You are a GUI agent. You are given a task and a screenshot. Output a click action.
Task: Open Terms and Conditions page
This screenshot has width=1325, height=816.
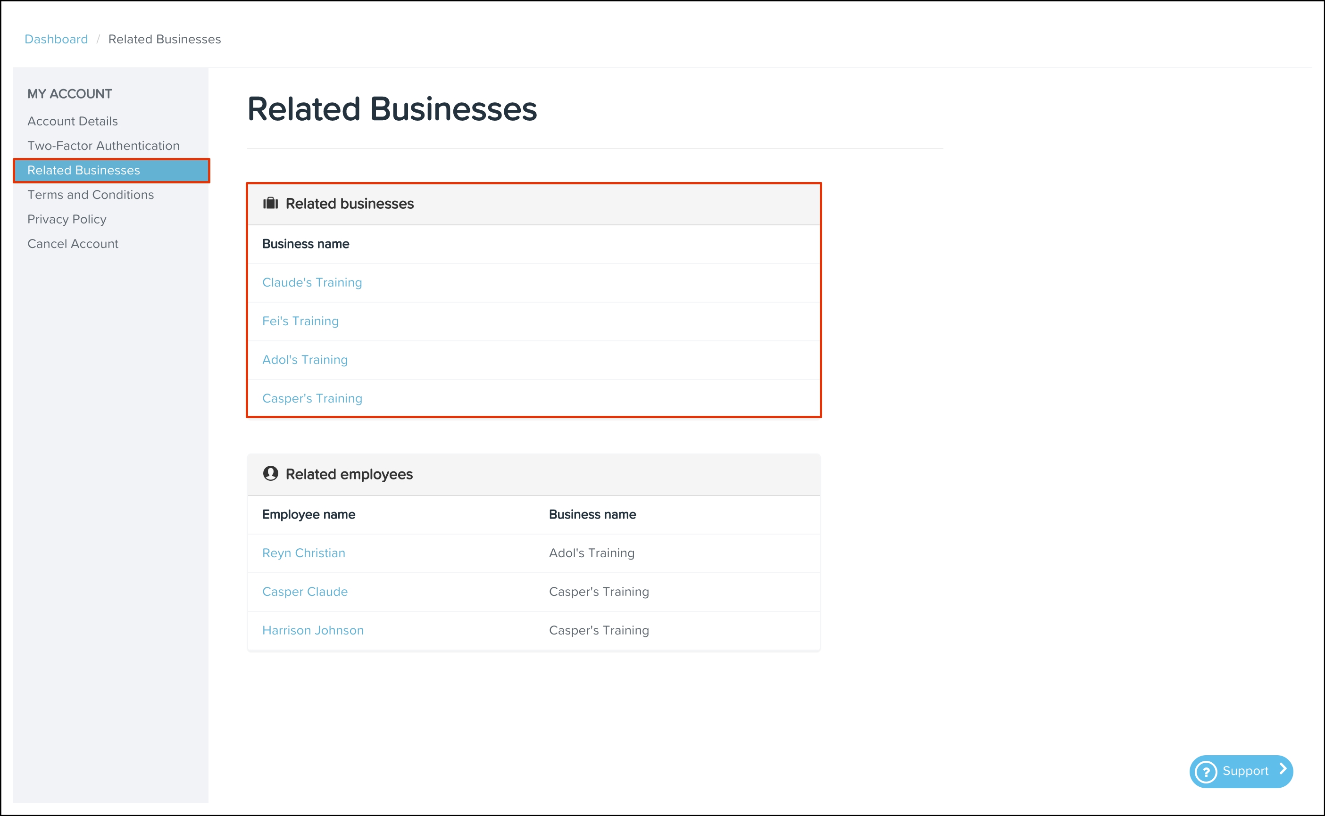pyautogui.click(x=91, y=195)
